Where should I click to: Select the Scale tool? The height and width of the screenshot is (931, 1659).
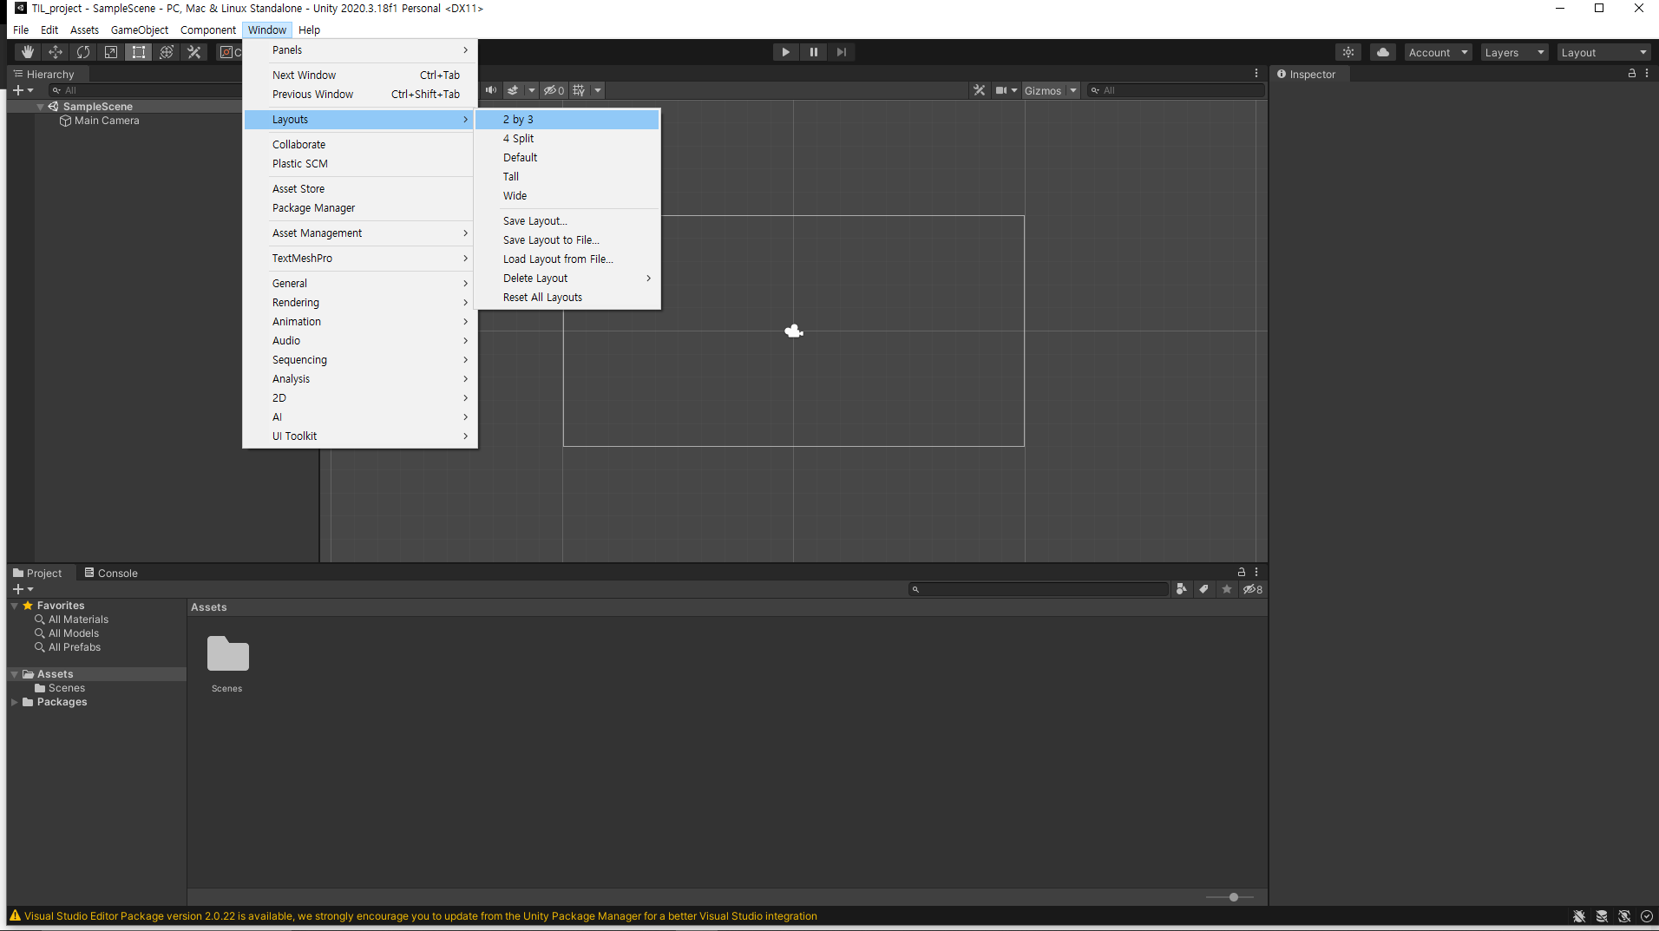(111, 52)
